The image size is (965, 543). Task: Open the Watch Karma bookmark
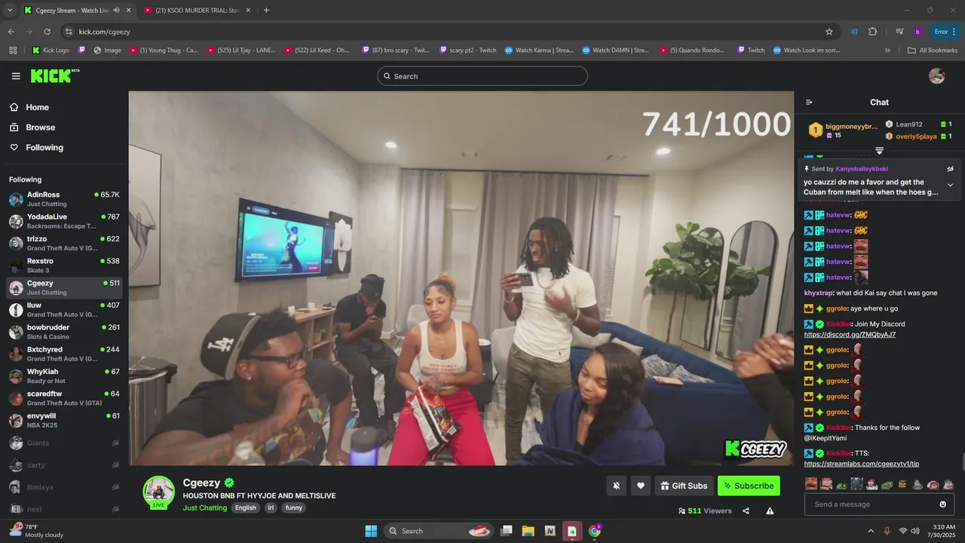(539, 51)
